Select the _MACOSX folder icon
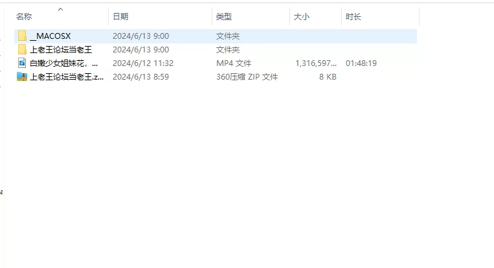Screen dimensions: 494x268 coord(22,36)
